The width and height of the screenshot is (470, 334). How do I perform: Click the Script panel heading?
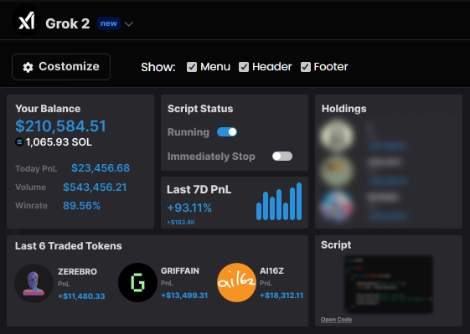tap(336, 244)
